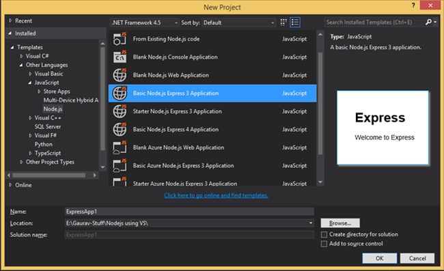Click link to find templates online
This screenshot has height=271, width=444.
point(216,195)
